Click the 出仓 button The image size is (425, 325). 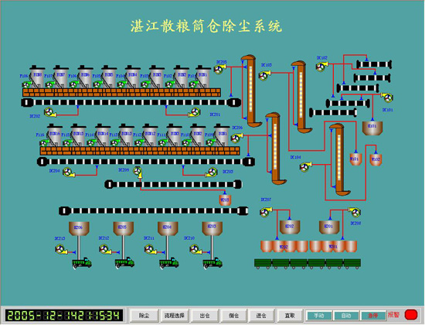coord(205,316)
